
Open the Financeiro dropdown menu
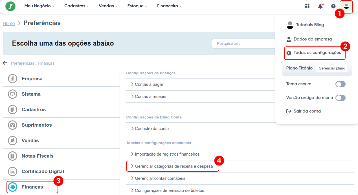169,6
